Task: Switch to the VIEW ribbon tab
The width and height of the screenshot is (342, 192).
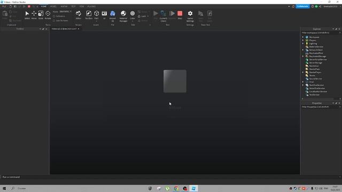Action: pyautogui.click(x=82, y=6)
